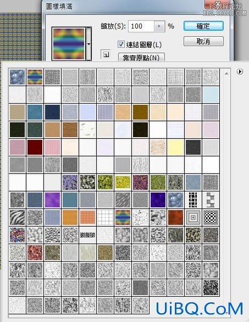Select the pale yellow pattern swatch
Viewport: 249px width, 322px height.
tap(175, 147)
